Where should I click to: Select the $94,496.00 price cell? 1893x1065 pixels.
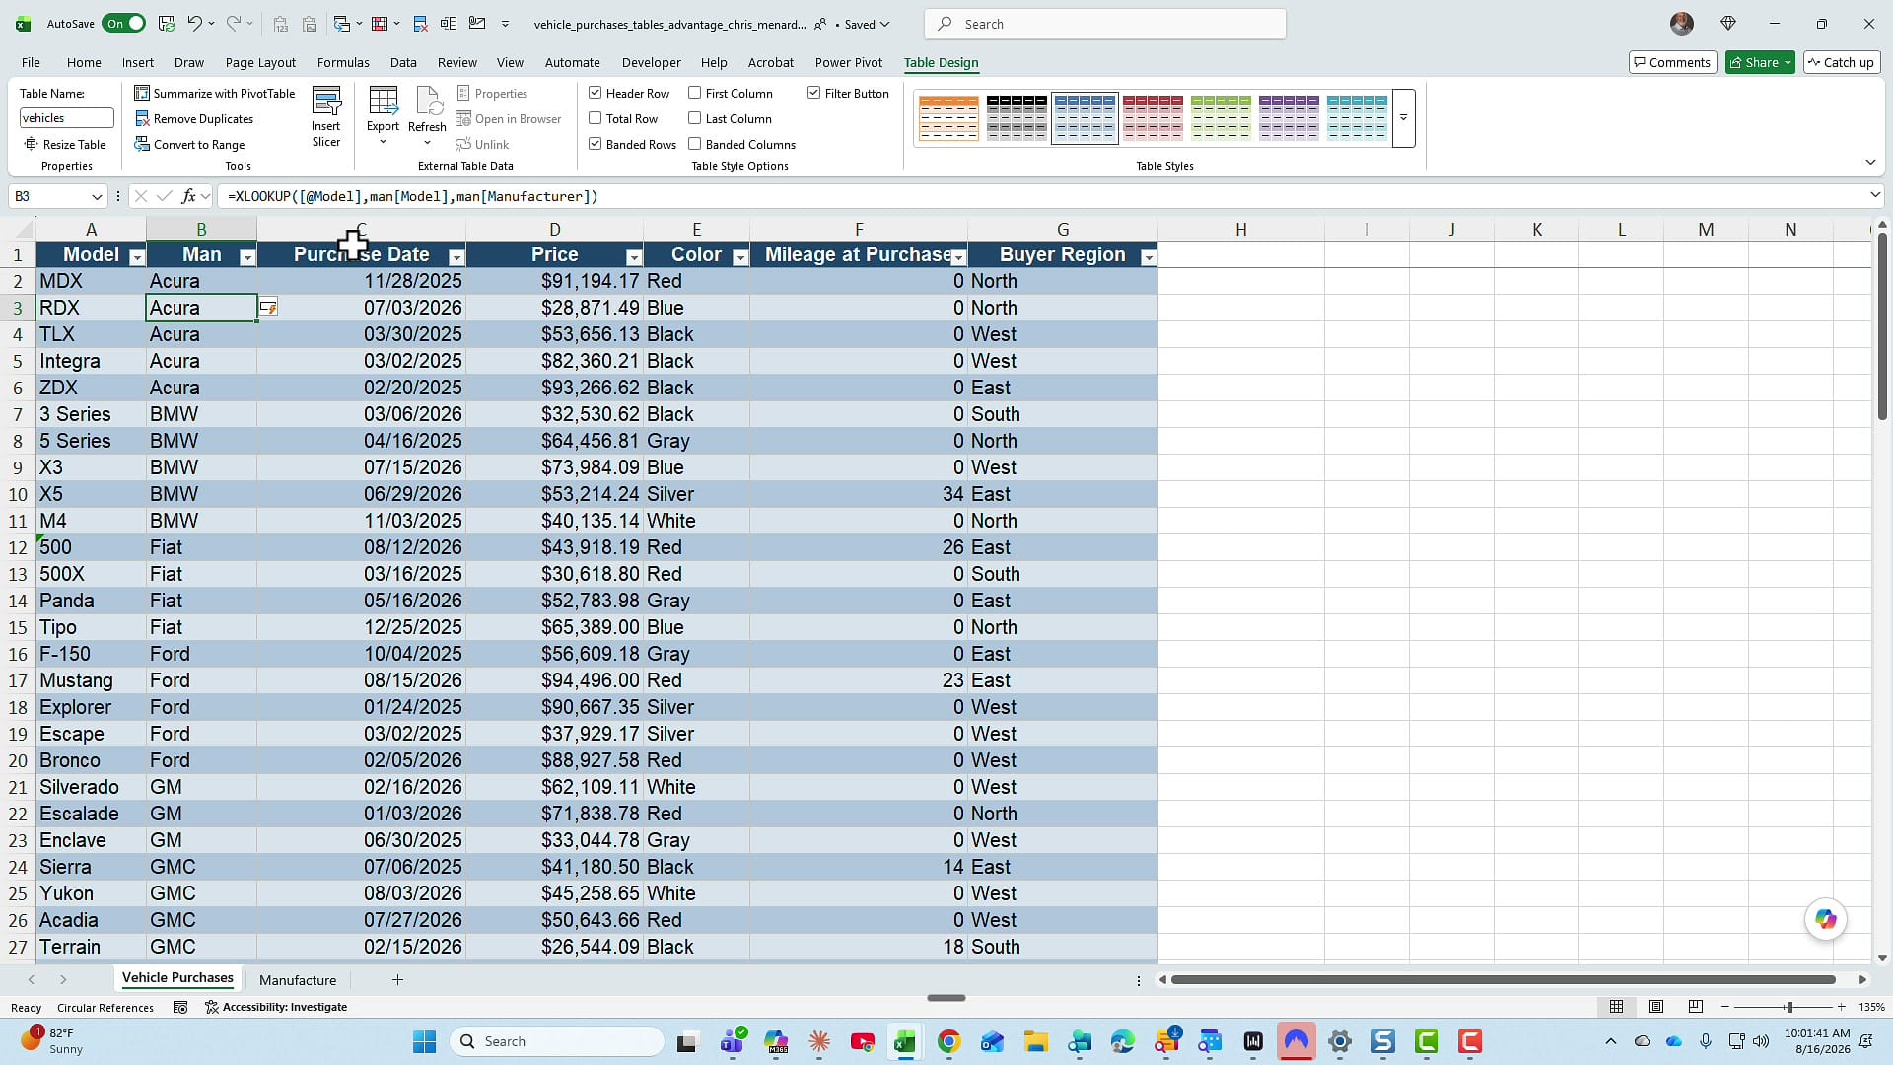click(554, 680)
